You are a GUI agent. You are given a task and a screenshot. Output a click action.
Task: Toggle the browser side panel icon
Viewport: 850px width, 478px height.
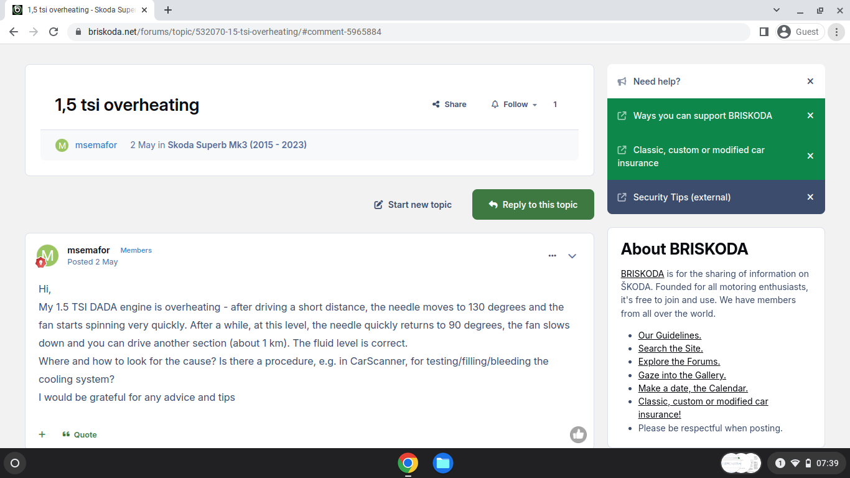tap(764, 32)
